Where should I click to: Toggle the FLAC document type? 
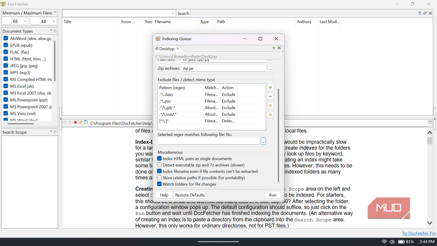[x=6, y=52]
